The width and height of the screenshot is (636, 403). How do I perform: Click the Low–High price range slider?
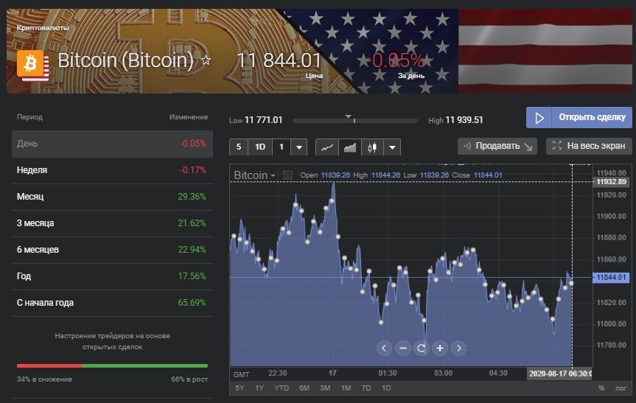(356, 120)
